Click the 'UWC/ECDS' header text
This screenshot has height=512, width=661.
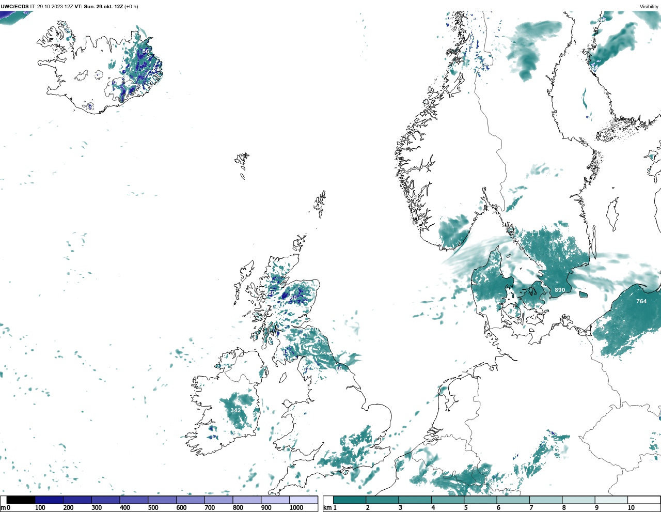(x=14, y=7)
